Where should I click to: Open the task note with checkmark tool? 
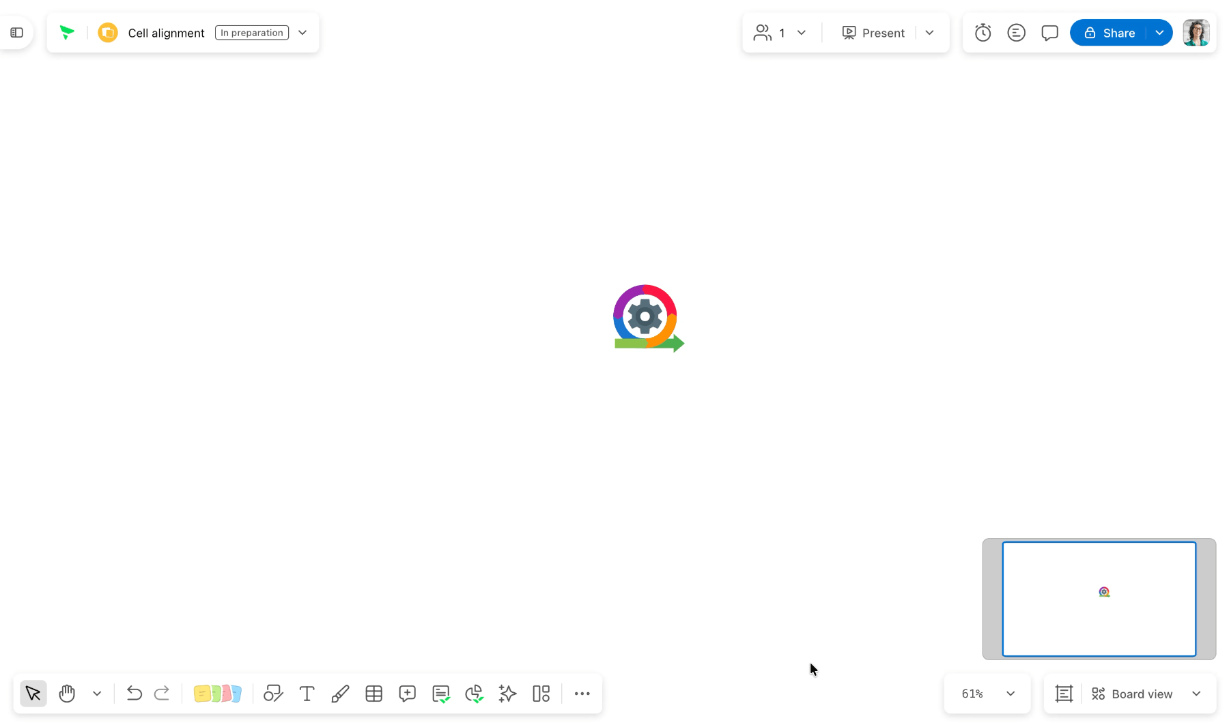[441, 694]
